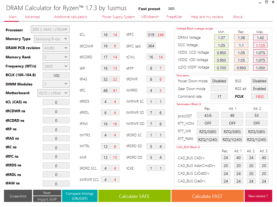Image resolution: width=277 pixels, height=207 pixels.
Task: Expand the Memory Type dropdown
Action: 52,39
